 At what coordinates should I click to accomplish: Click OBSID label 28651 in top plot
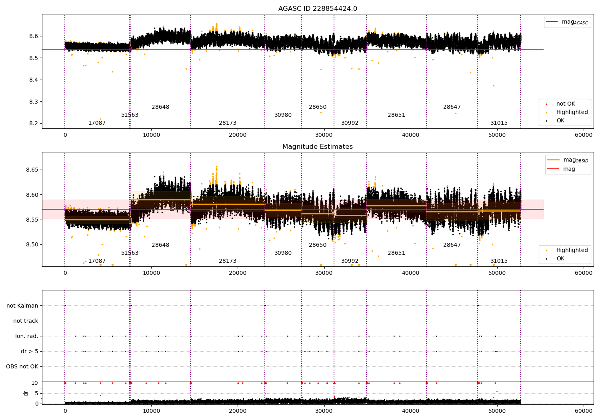(x=396, y=115)
